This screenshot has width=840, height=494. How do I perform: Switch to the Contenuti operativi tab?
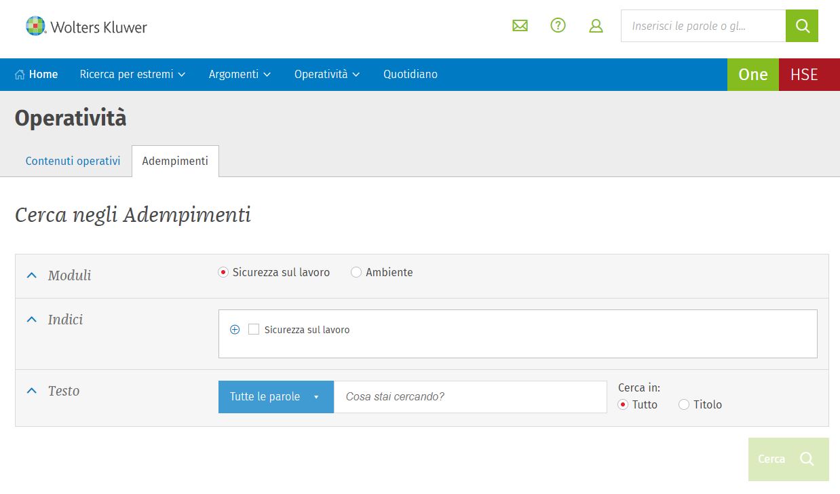pos(73,161)
